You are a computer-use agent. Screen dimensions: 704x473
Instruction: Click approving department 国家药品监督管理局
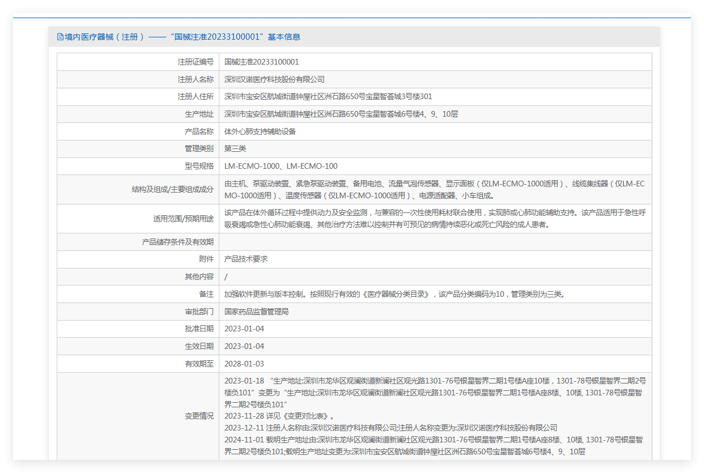[x=257, y=312]
